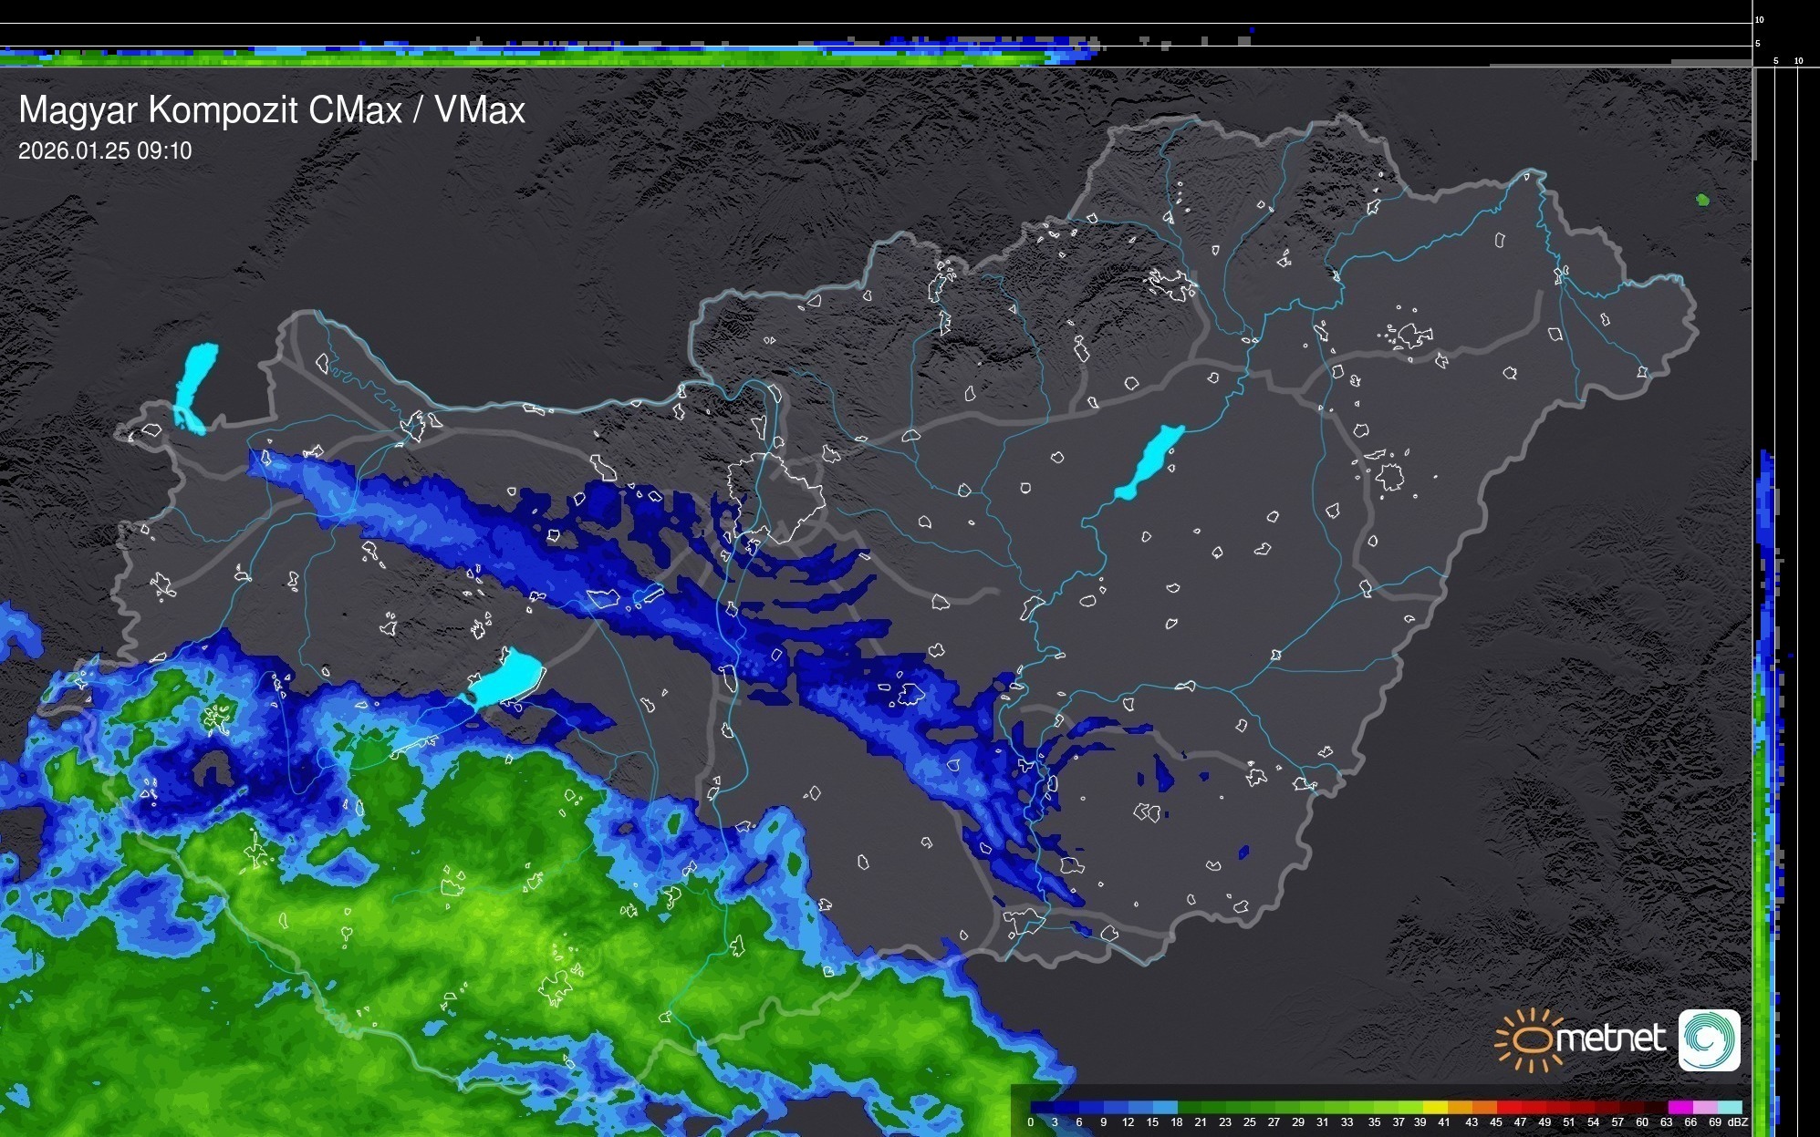Click the yellow 39 dBZ legend swatch

tap(1435, 1108)
